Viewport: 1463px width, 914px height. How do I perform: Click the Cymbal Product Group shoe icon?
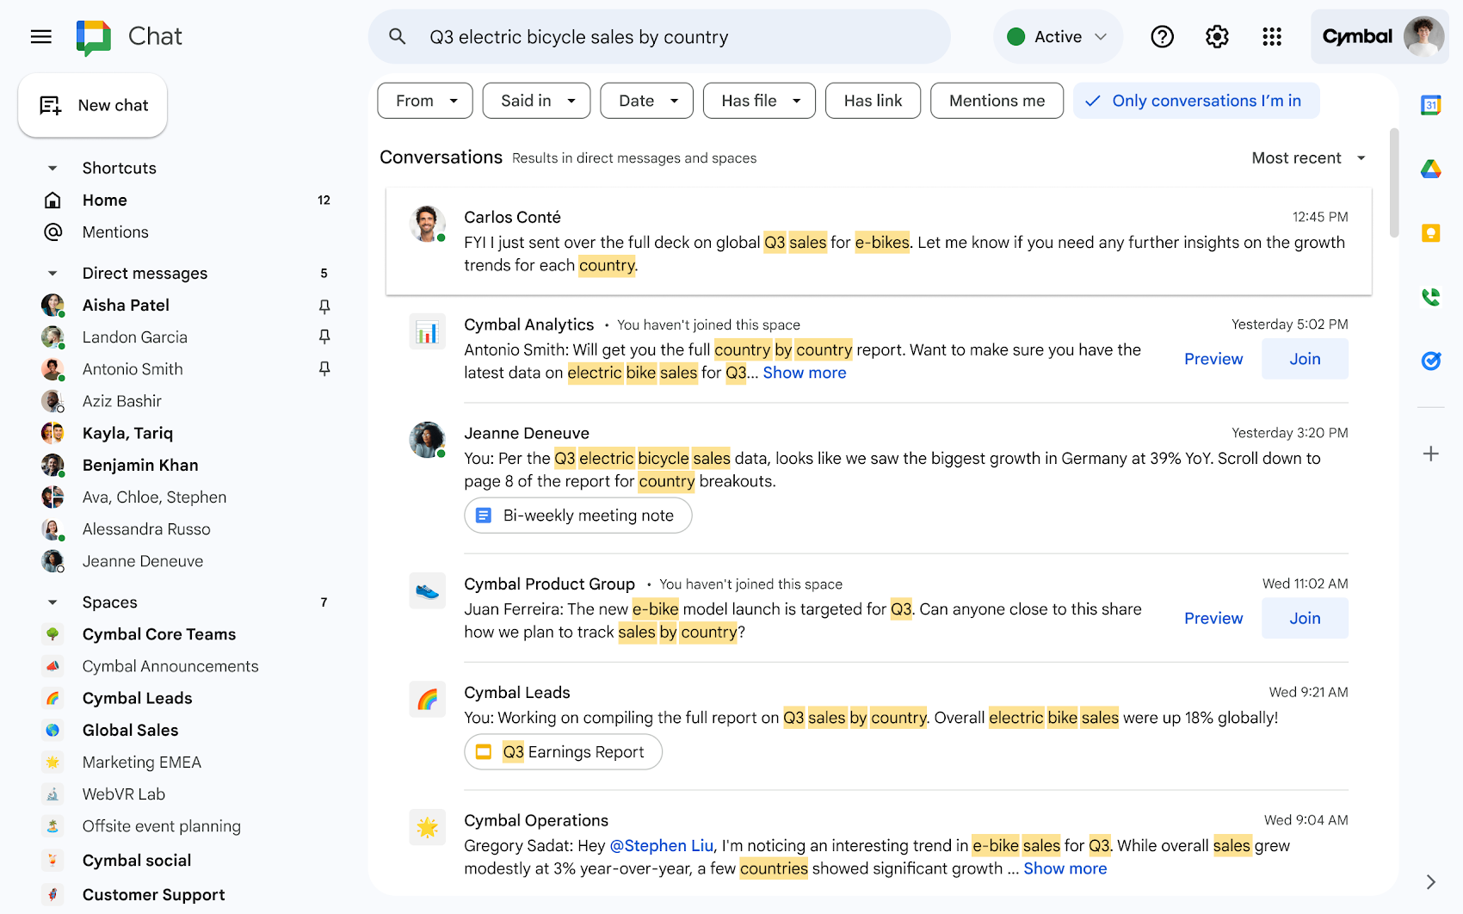[427, 590]
